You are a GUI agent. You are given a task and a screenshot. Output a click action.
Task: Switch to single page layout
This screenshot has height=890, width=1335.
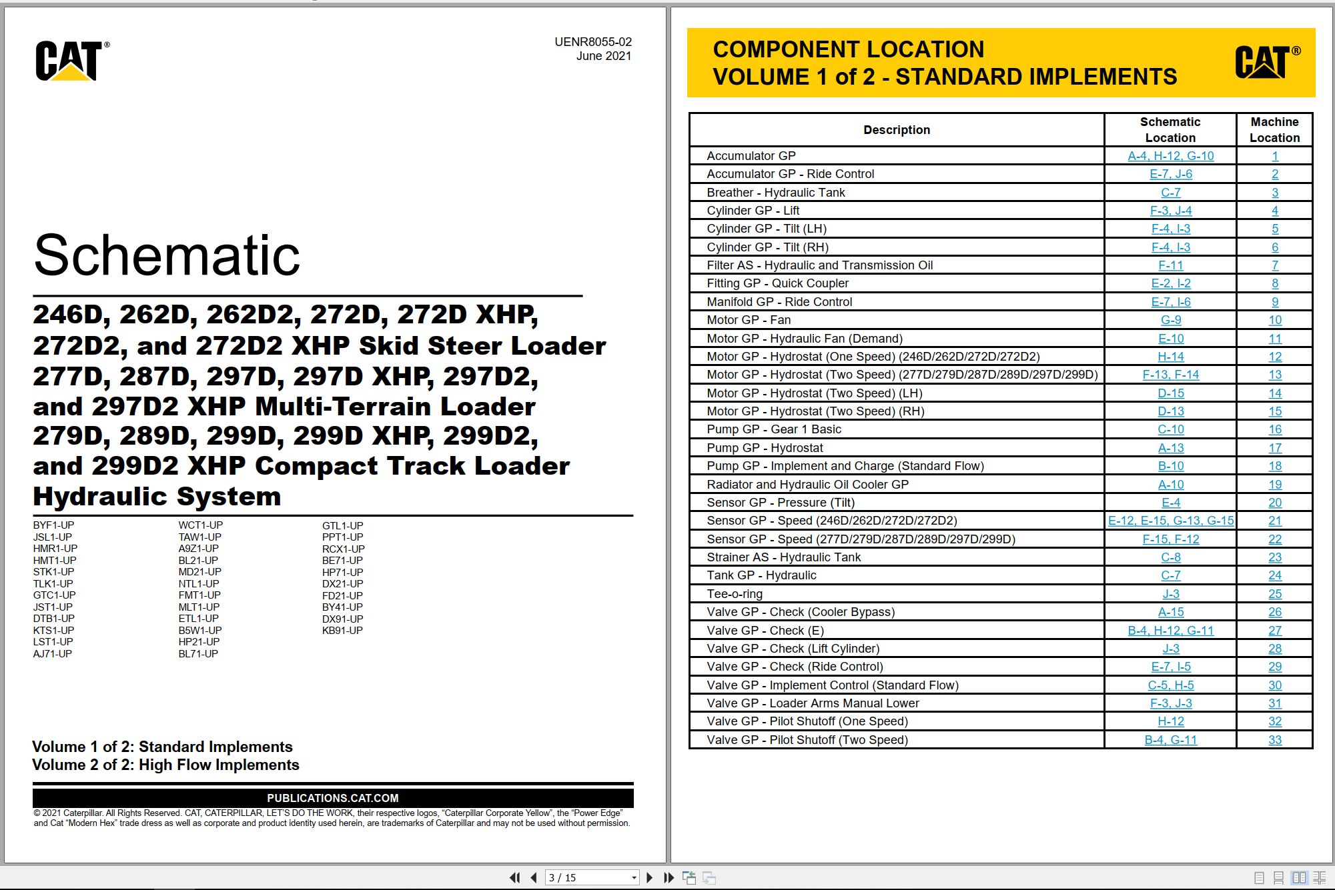click(x=1259, y=878)
